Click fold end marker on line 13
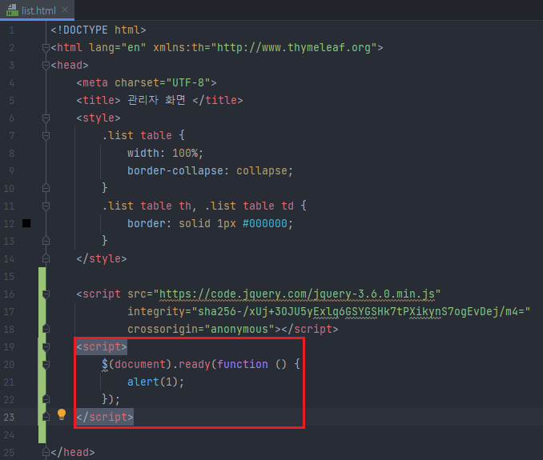This screenshot has width=543, height=460. 46,241
